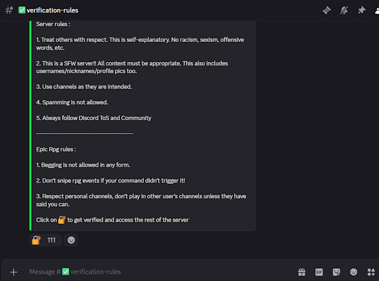Viewport: 379px width, 281px height.
Task: Click the verification-rules channel title
Action: point(52,11)
